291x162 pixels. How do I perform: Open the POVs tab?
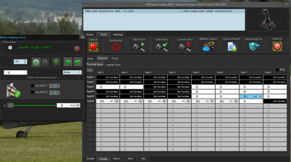[115, 58]
